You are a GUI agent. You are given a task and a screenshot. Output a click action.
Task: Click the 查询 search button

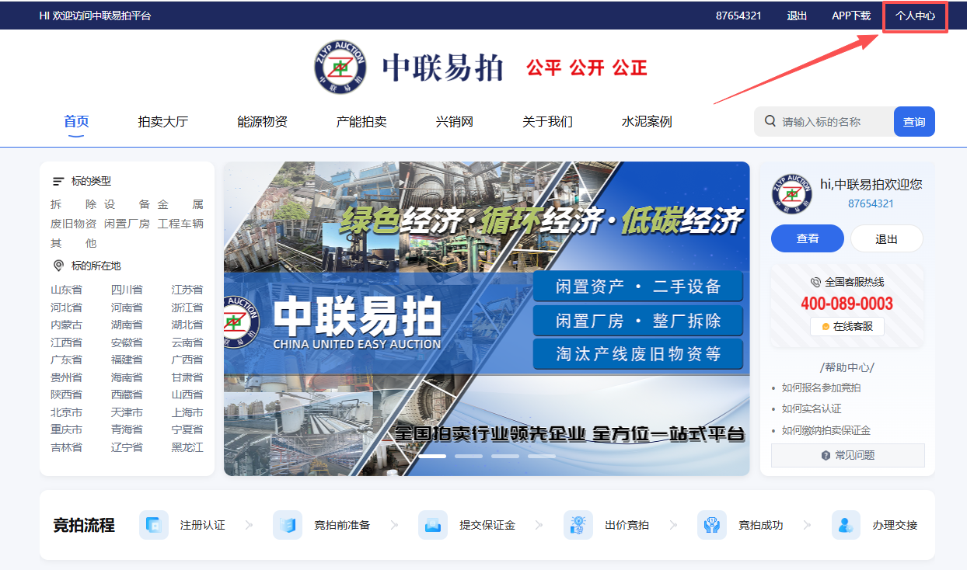[x=914, y=122]
